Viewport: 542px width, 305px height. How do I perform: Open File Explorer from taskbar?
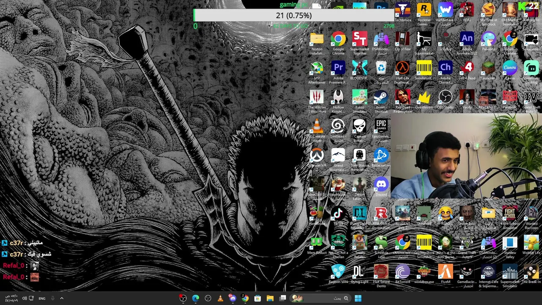270,298
